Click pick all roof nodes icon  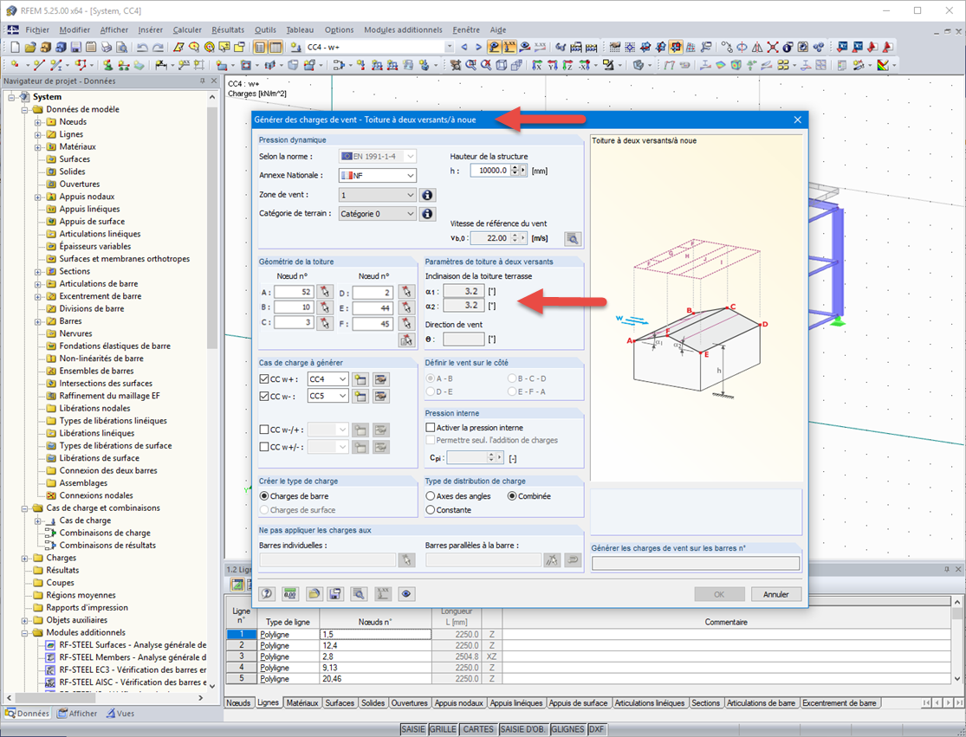(406, 339)
